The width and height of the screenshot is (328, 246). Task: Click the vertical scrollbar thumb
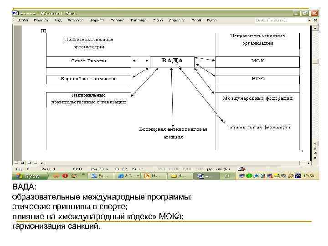[315, 61]
